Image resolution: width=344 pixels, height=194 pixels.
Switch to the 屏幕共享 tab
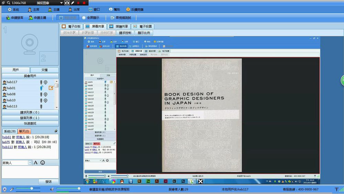click(x=95, y=26)
